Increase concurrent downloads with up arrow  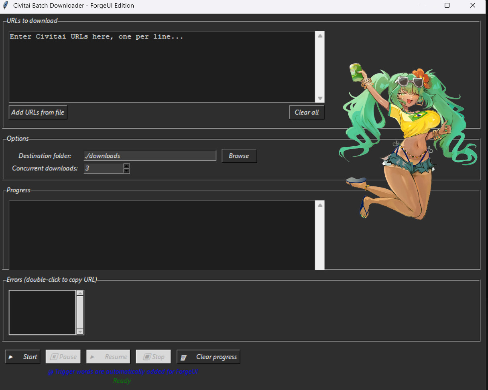coord(126,166)
